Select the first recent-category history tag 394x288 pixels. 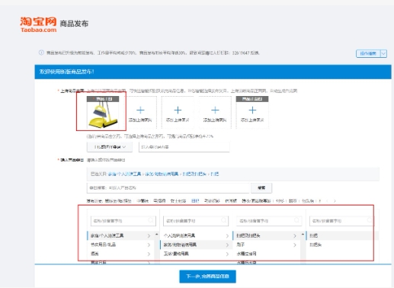(119, 201)
